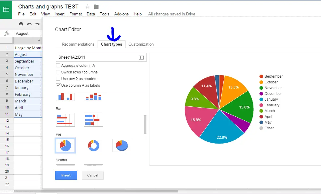Screen dimensions: 321x194
Task: Click the Google Sheets home icon
Action: click(x=6, y=9)
